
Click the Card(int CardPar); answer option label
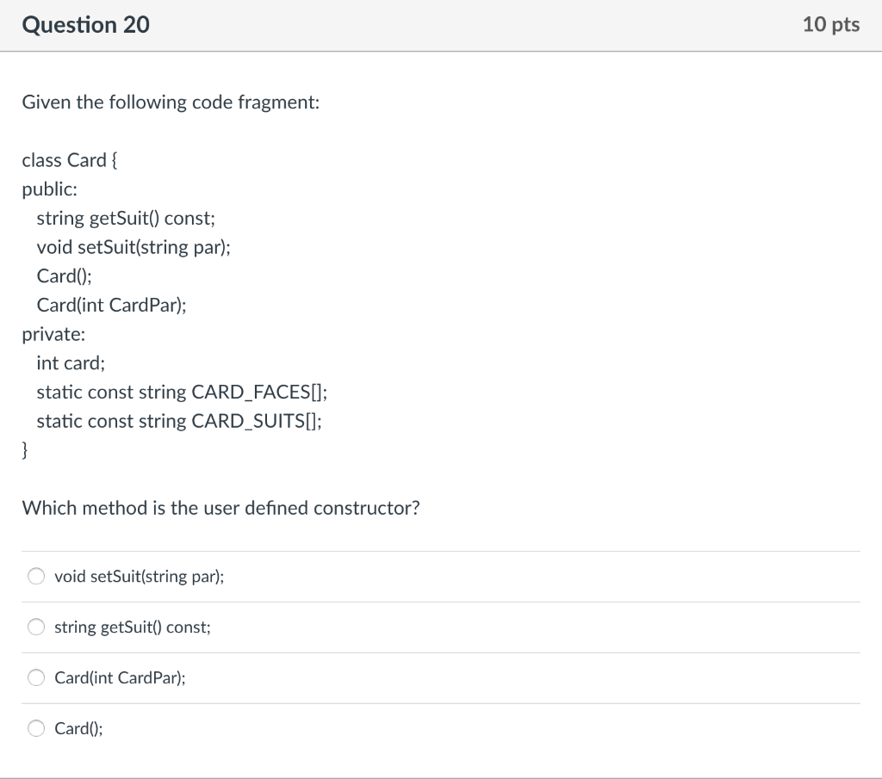(x=120, y=677)
